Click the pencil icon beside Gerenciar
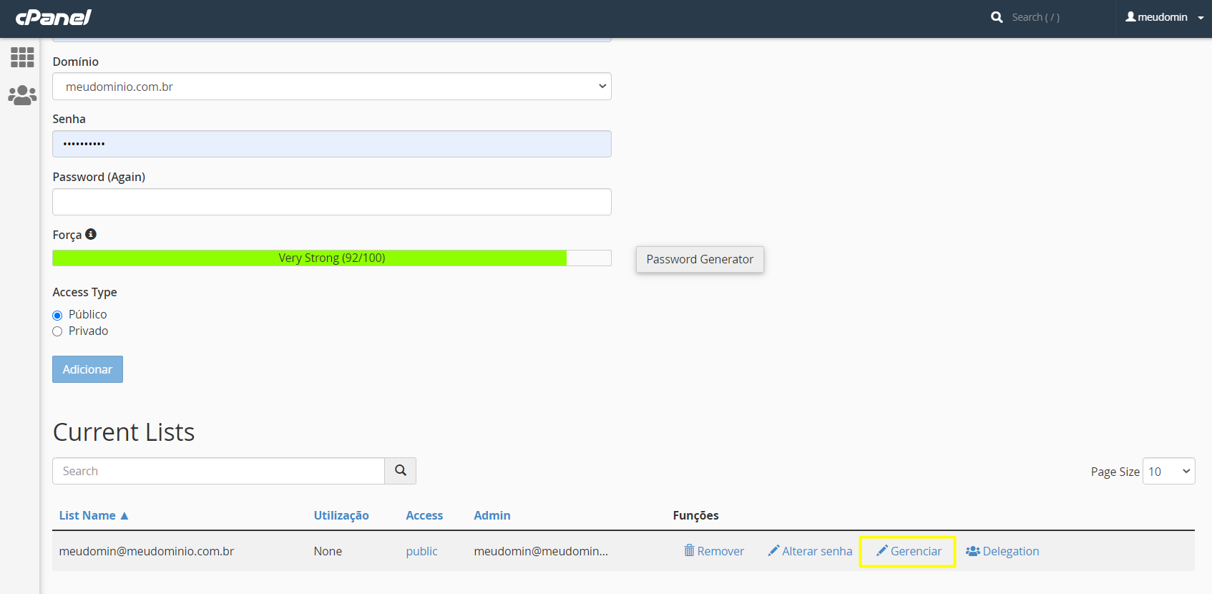 point(882,550)
